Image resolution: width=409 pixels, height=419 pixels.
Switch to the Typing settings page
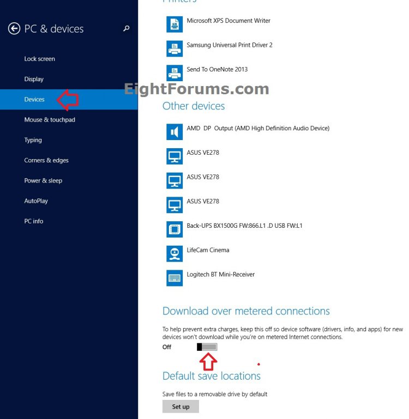[x=33, y=140]
